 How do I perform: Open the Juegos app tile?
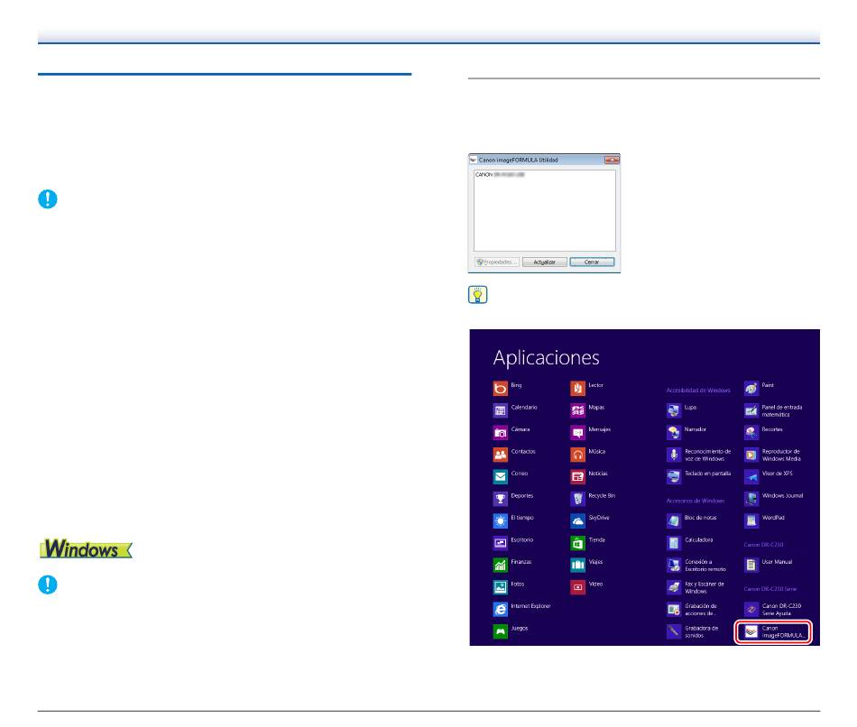511,631
